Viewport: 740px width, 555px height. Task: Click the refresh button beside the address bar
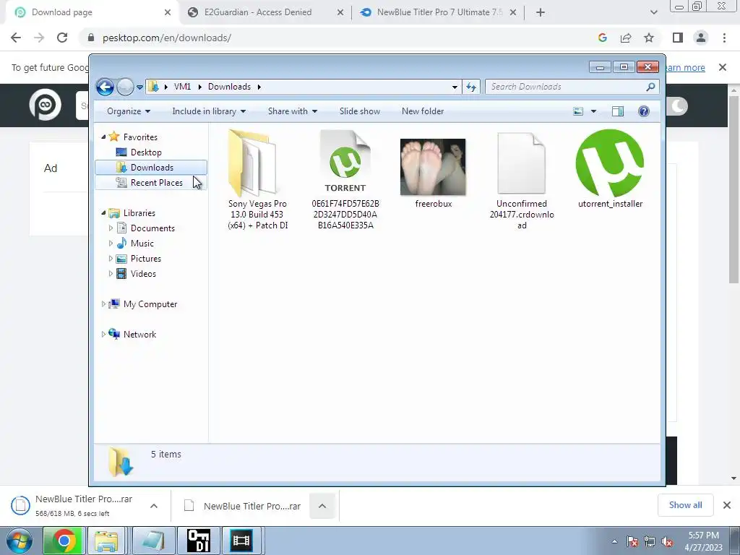pos(471,87)
